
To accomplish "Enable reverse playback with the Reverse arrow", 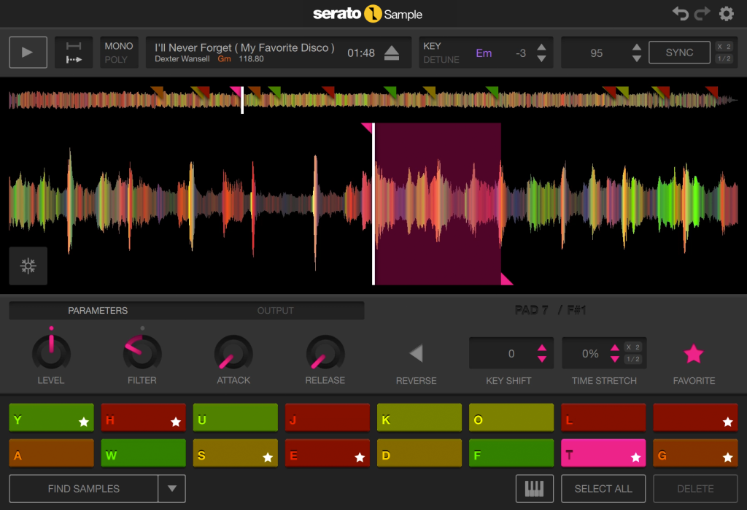I will point(416,352).
